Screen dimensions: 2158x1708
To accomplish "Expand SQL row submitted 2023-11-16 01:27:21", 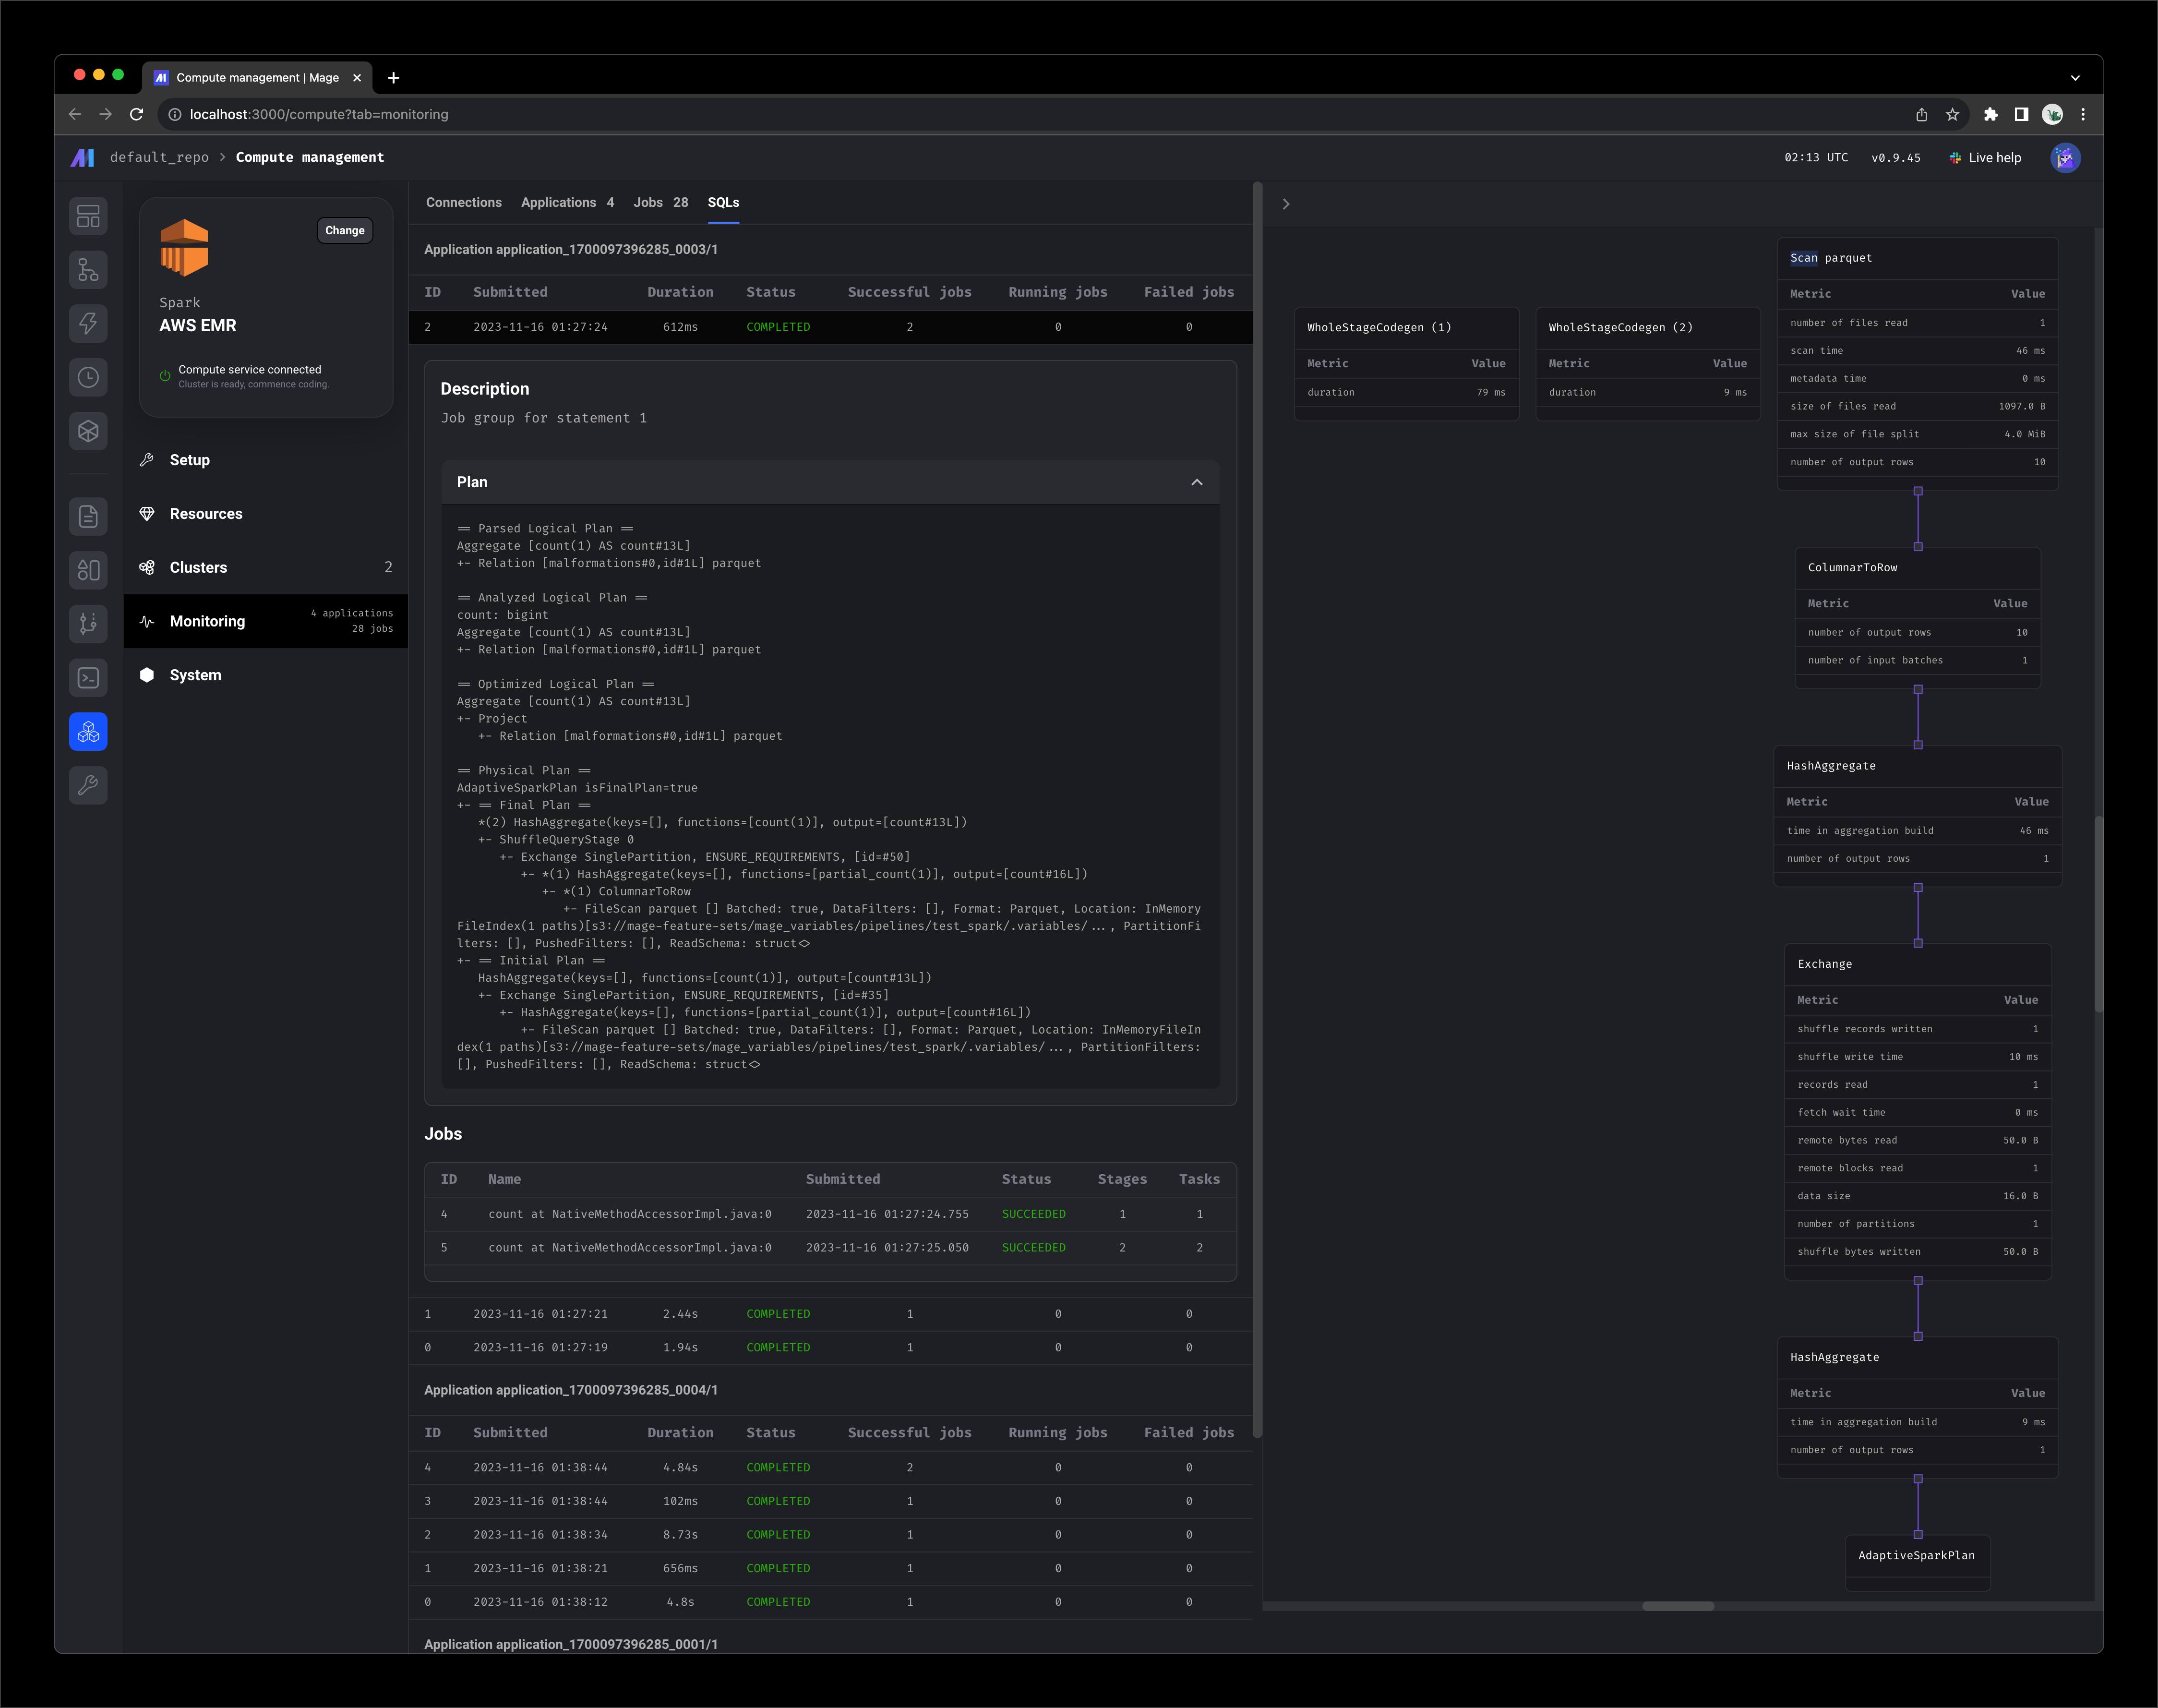I will pos(830,1314).
